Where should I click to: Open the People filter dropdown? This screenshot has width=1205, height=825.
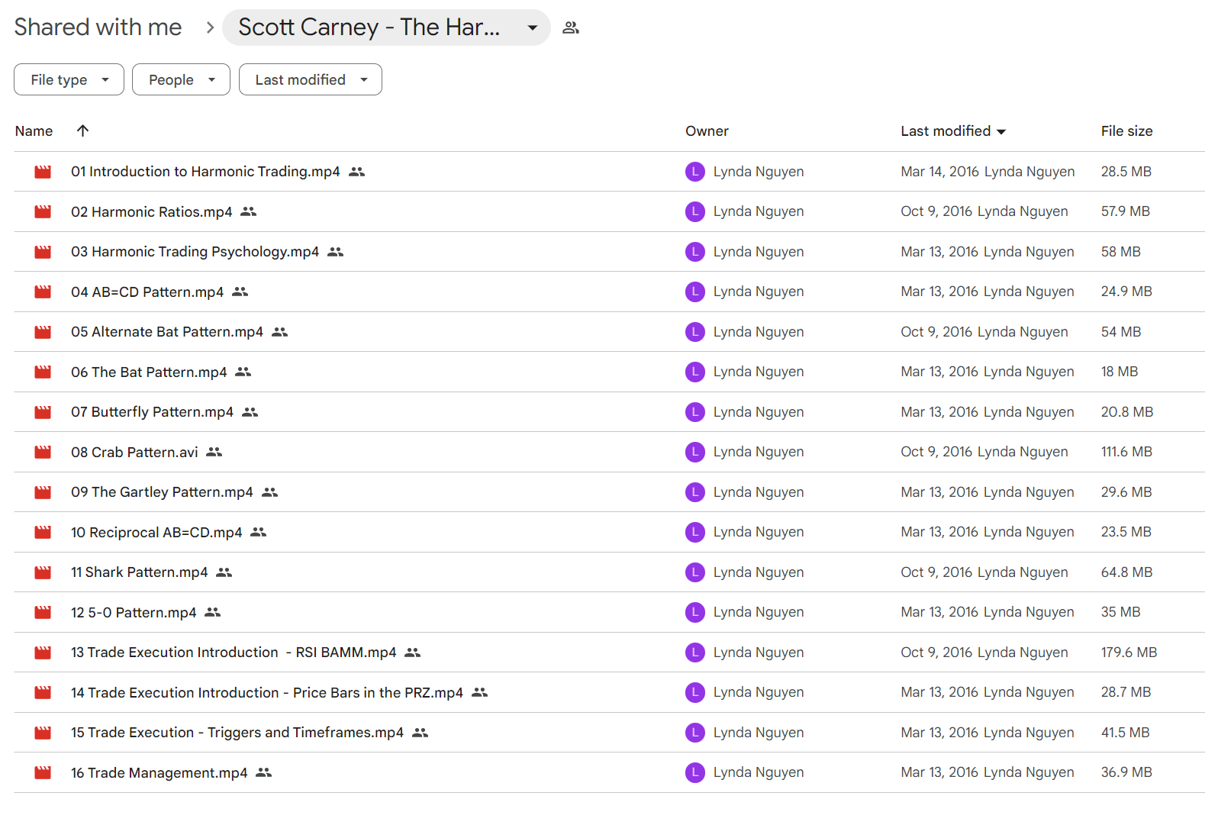click(x=181, y=79)
